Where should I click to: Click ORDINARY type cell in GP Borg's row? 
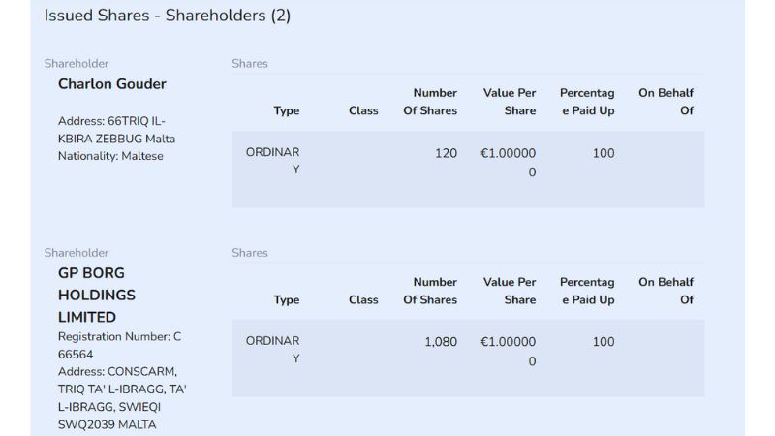[x=273, y=350]
